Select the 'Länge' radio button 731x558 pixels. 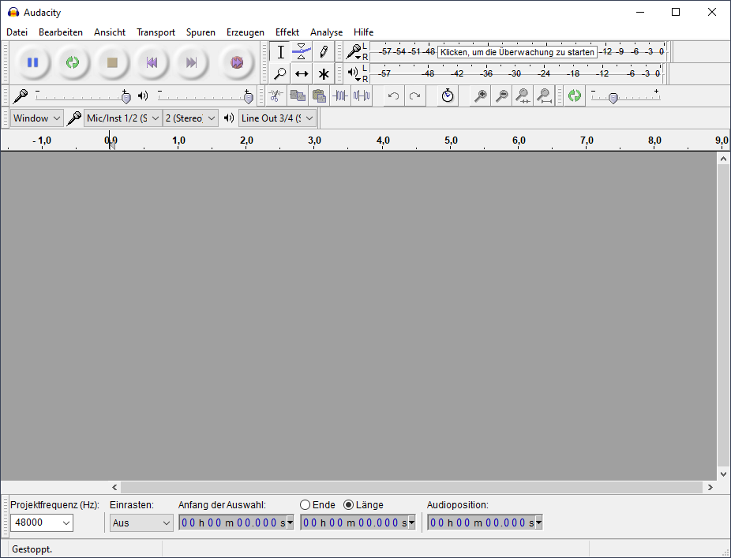coord(349,505)
